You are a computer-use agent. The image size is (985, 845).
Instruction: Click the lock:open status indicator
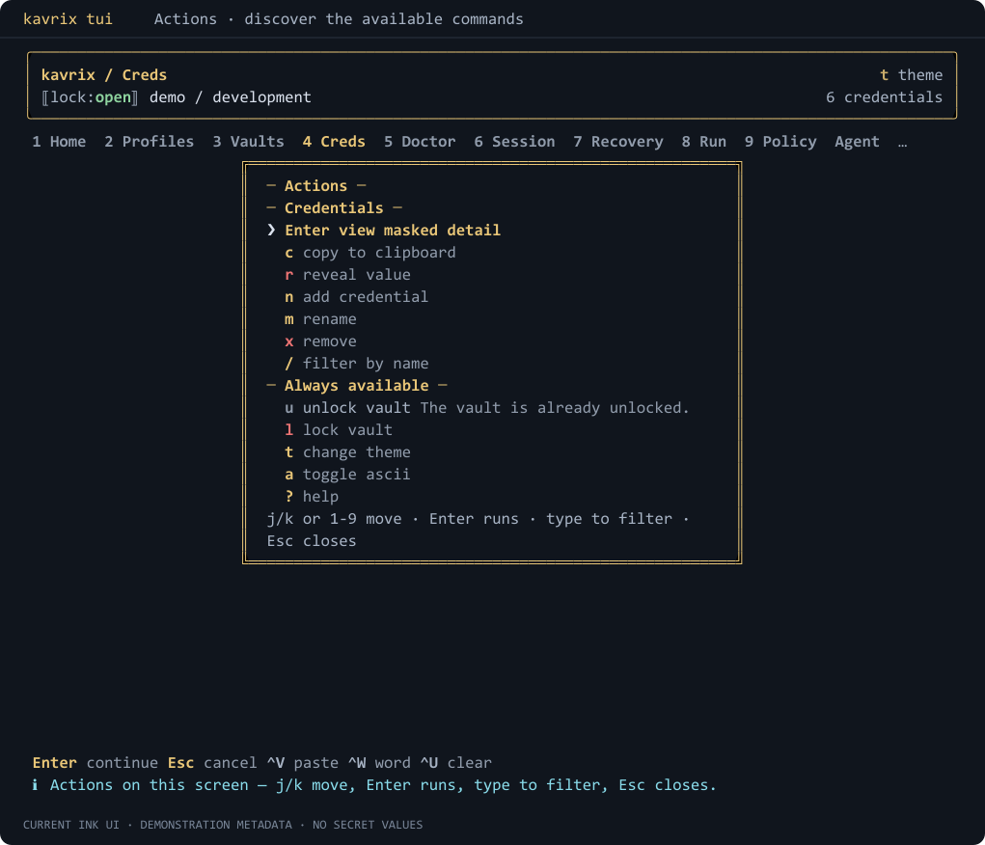[x=90, y=97]
